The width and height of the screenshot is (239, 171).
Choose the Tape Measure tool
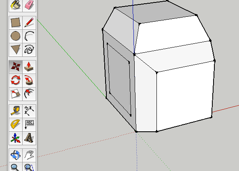click(16, 111)
